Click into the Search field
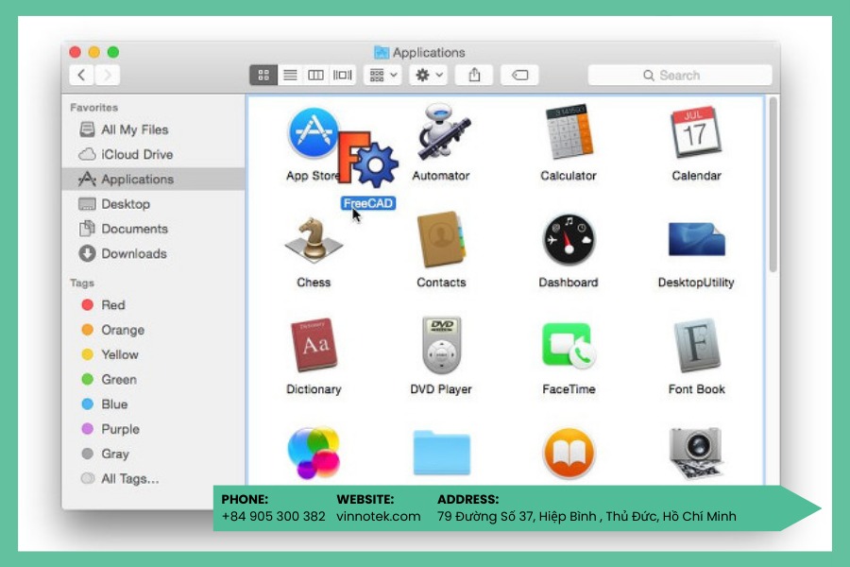This screenshot has height=567, width=850. tap(680, 75)
